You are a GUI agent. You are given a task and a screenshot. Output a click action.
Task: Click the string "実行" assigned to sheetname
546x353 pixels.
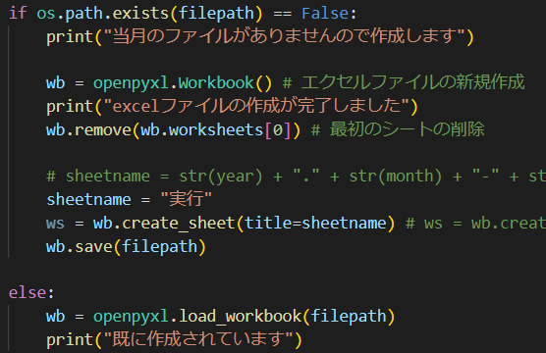coord(187,199)
